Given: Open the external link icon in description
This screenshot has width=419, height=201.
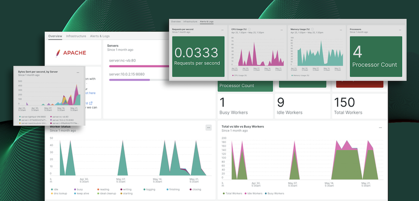Looking at the screenshot, I should point(91,103).
